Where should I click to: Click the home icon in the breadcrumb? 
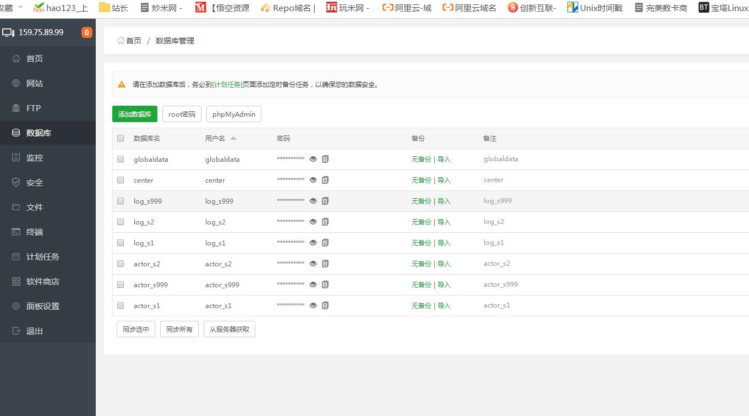pyautogui.click(x=121, y=41)
